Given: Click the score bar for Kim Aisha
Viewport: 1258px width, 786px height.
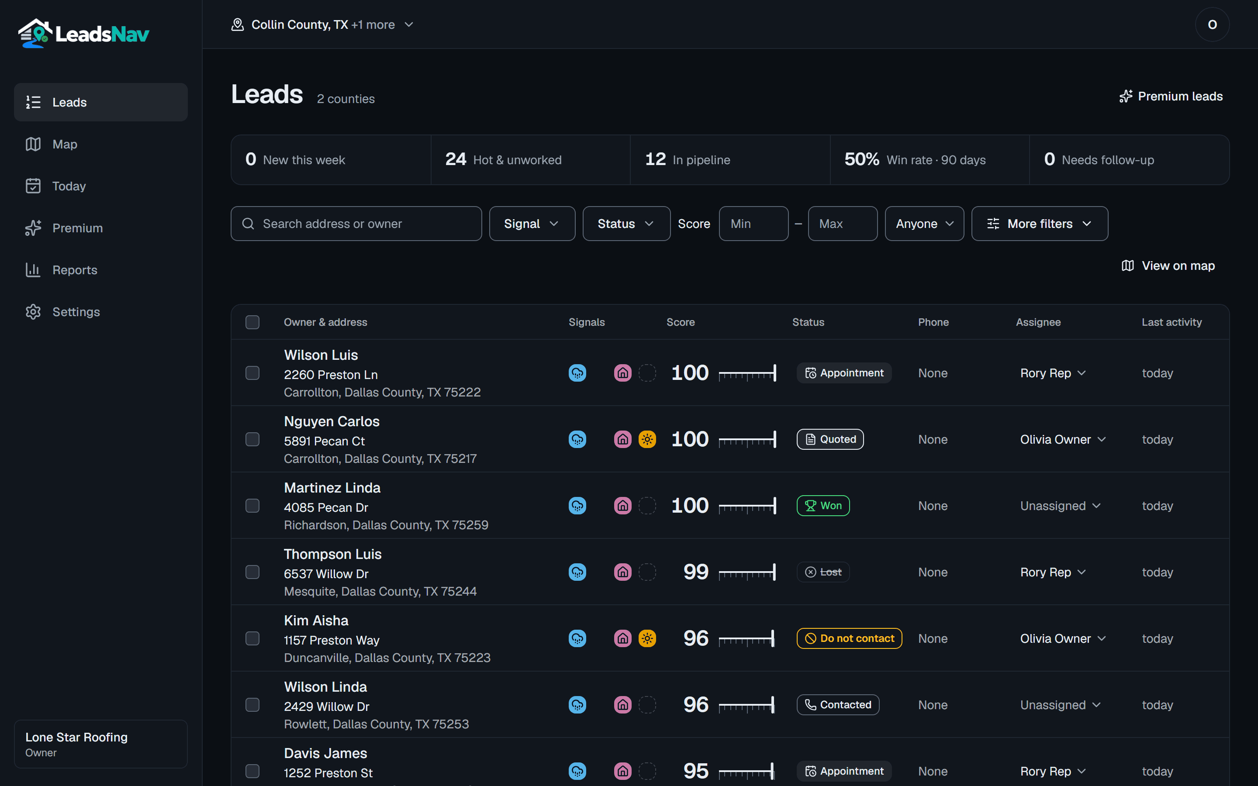Looking at the screenshot, I should (747, 638).
